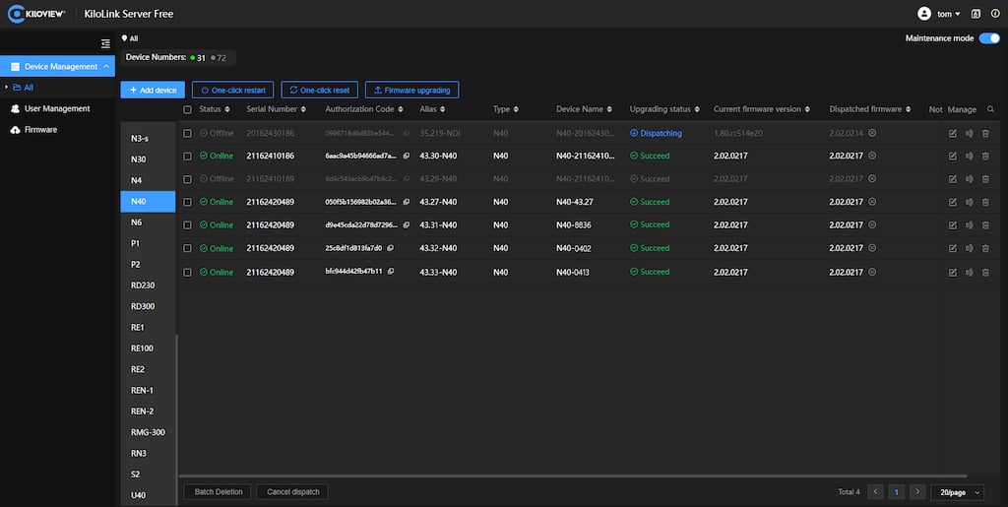Click the Firmware upgrading button
This screenshot has width=1008, height=507.
[411, 90]
